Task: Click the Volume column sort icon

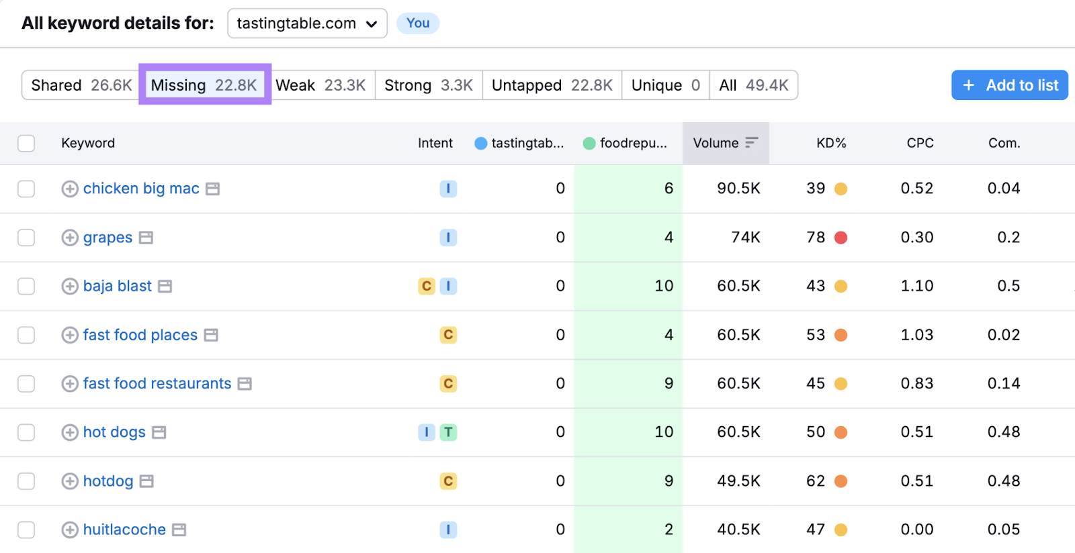Action: coord(752,143)
